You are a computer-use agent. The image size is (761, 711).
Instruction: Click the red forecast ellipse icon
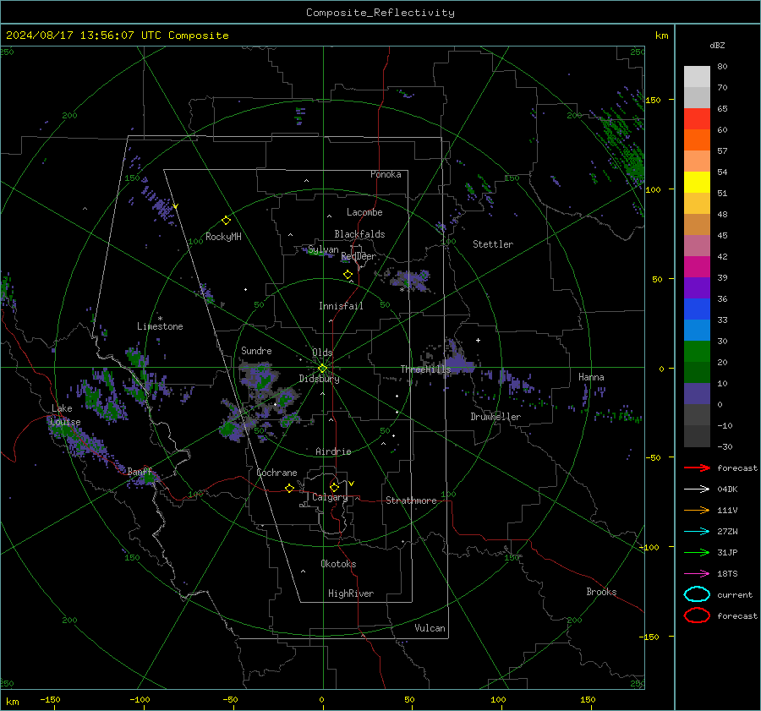tap(697, 615)
